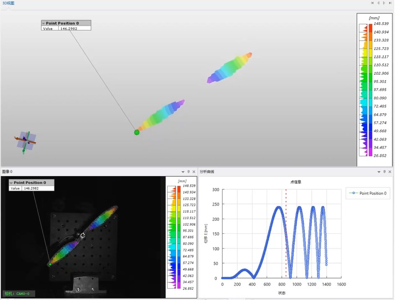
Task: Click previous tab arrow in 3D view header
Action: [x=378, y=3]
